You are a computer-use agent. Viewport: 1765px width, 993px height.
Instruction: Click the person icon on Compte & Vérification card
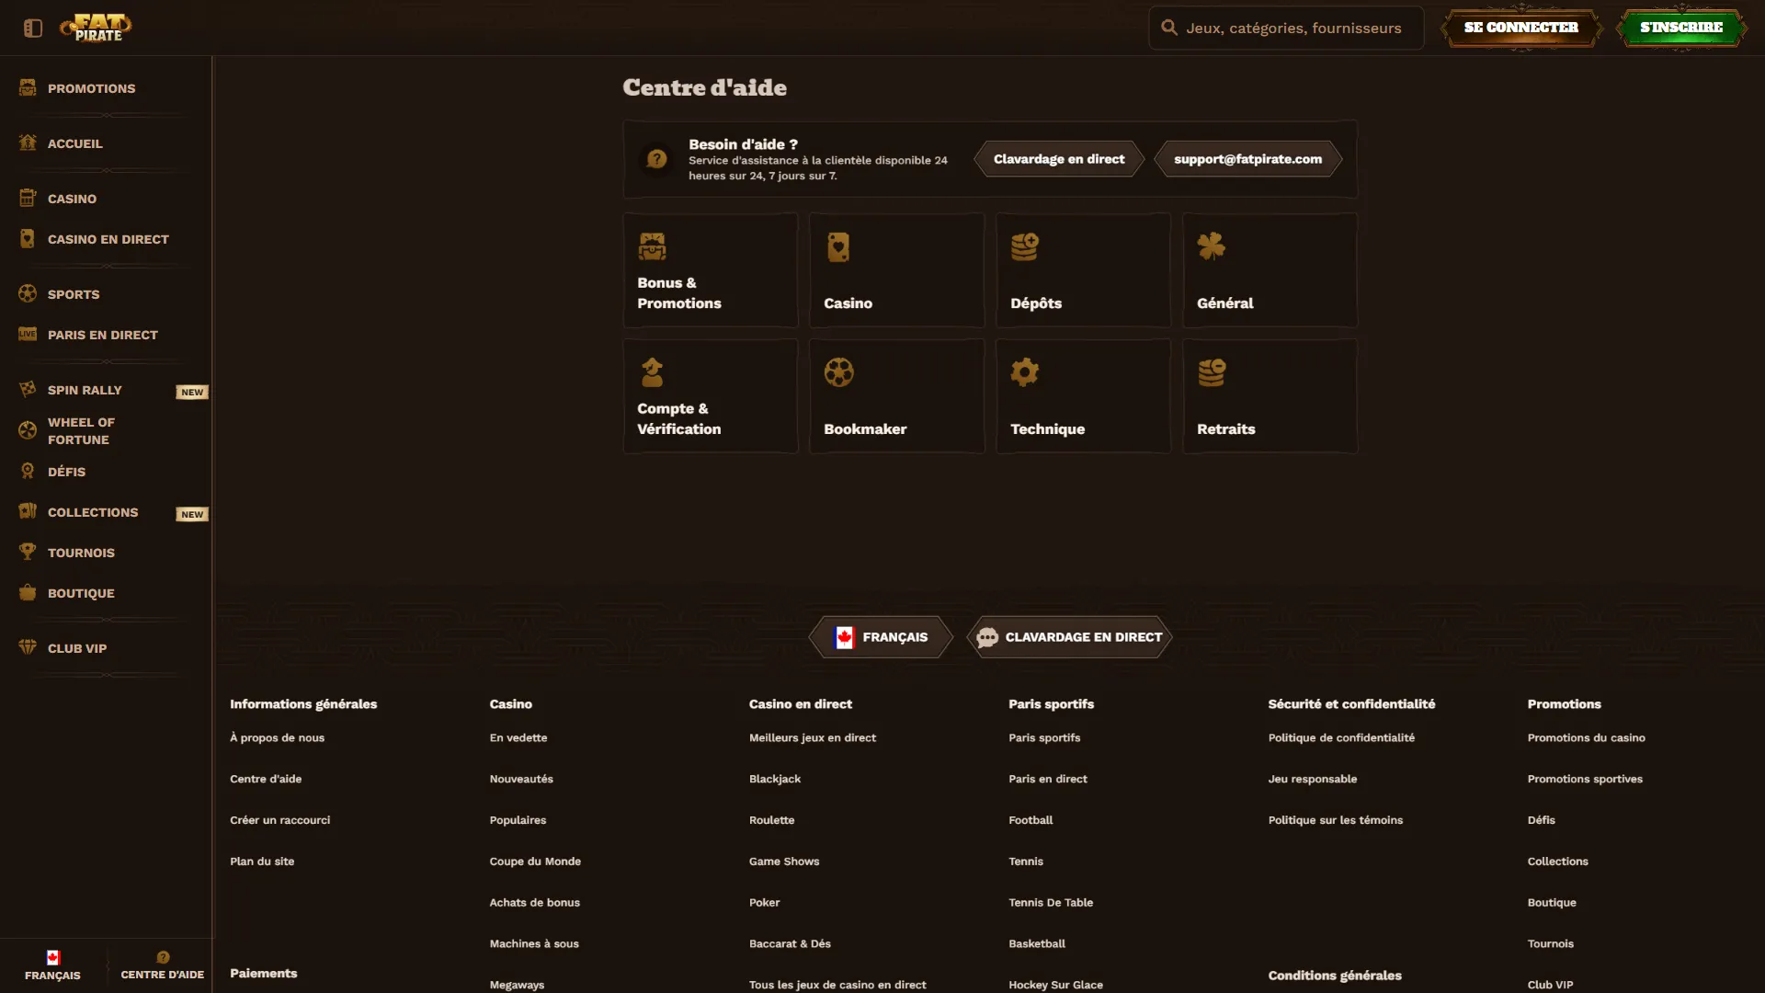coord(652,372)
